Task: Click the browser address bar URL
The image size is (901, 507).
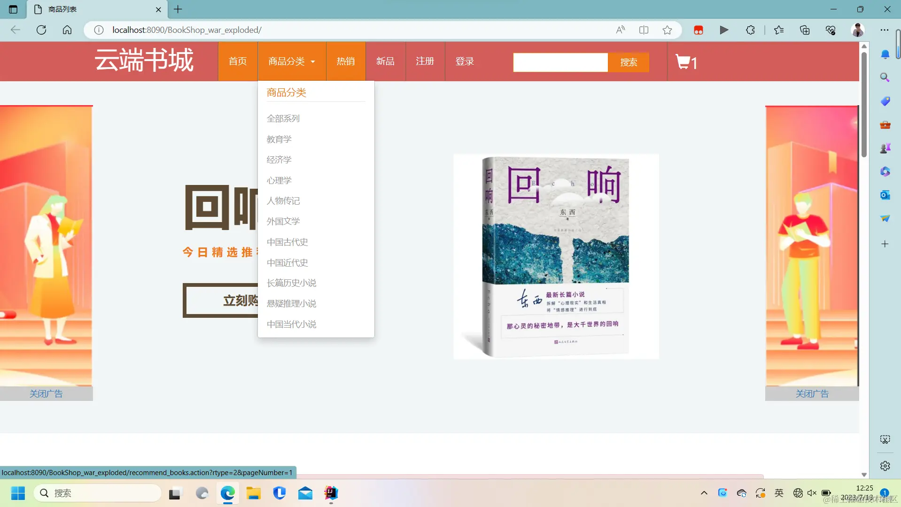Action: click(x=187, y=30)
